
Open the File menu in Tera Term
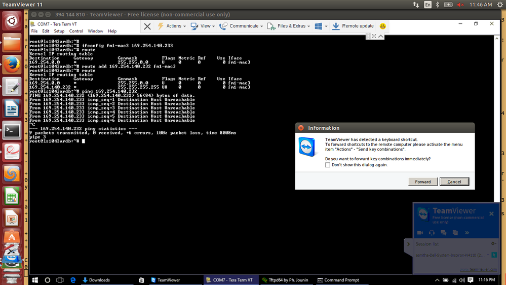click(x=34, y=31)
